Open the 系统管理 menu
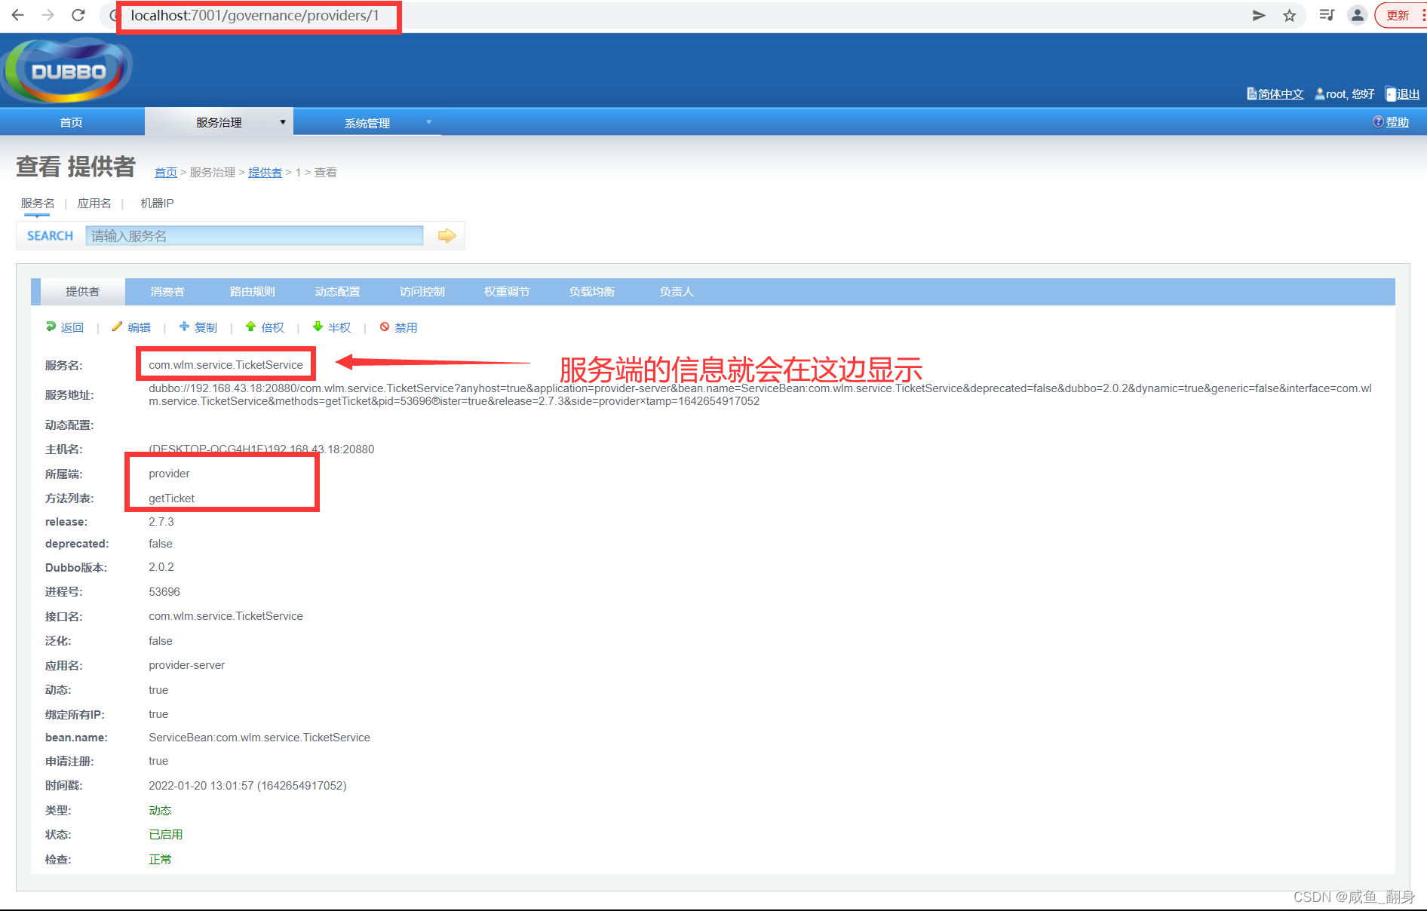 [x=367, y=123]
